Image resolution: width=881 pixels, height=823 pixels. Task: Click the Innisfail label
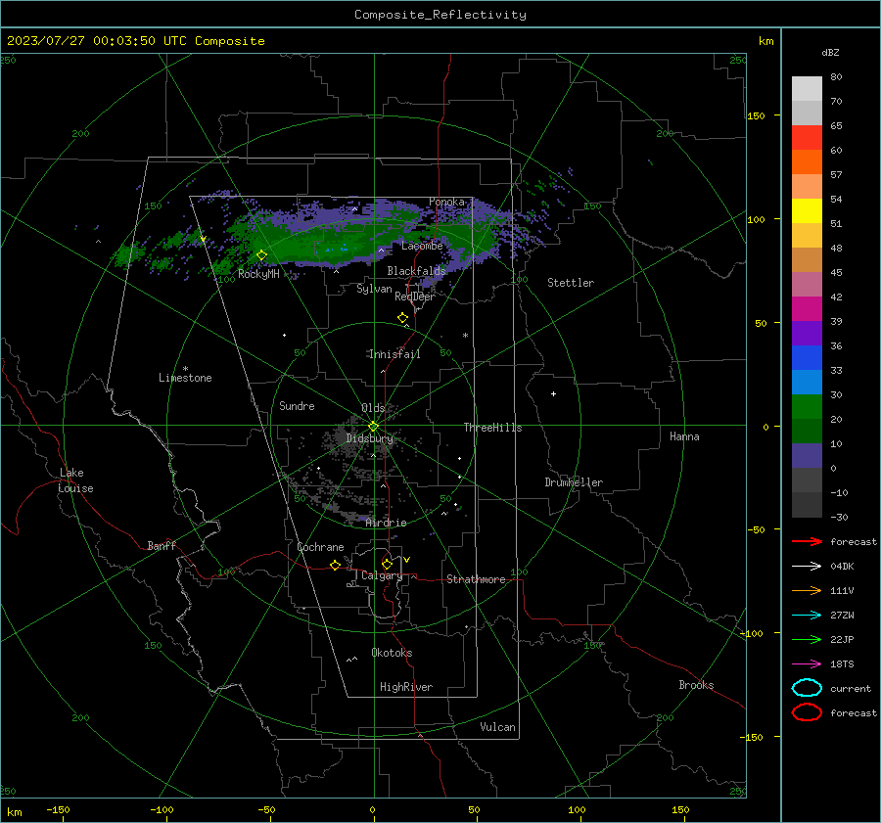click(x=394, y=354)
